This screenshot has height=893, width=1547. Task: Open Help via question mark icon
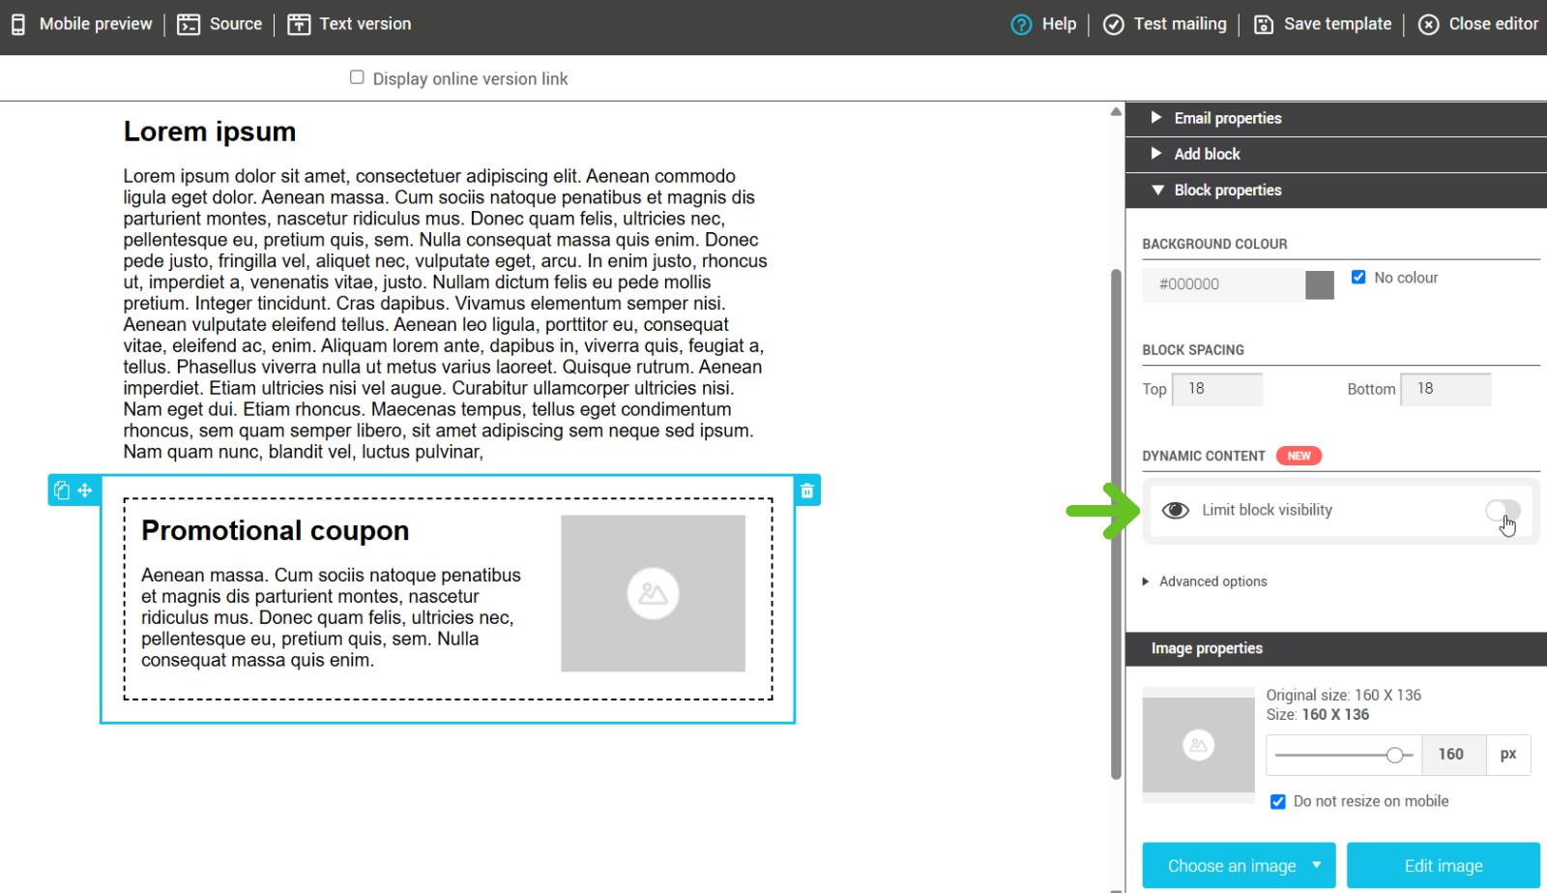(x=1021, y=24)
